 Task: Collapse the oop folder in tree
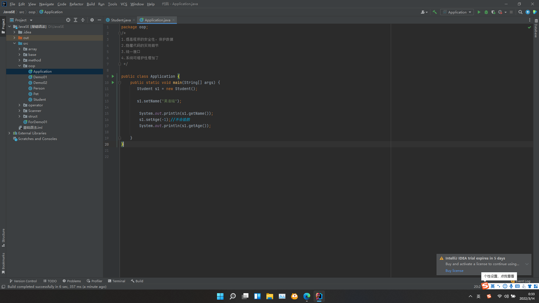(x=19, y=66)
